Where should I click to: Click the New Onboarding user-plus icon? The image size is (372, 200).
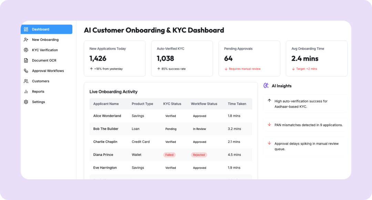tap(26, 40)
